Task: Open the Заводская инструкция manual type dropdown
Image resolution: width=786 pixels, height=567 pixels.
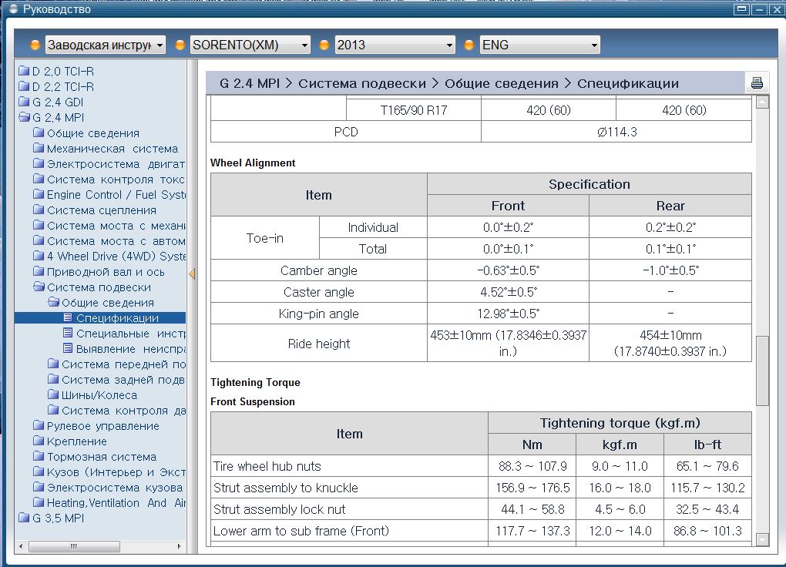Action: point(105,45)
